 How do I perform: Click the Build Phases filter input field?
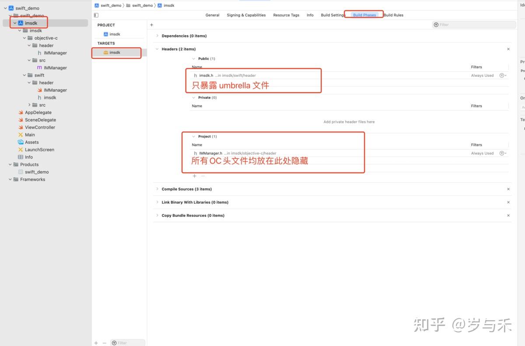(464, 24)
